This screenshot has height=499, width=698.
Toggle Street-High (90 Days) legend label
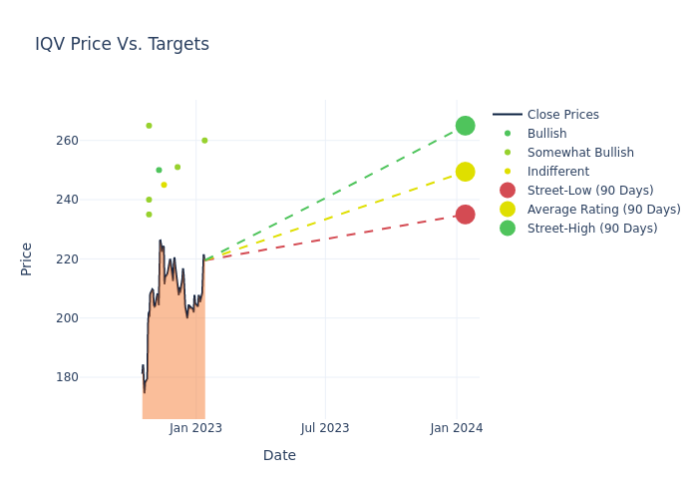tap(592, 229)
